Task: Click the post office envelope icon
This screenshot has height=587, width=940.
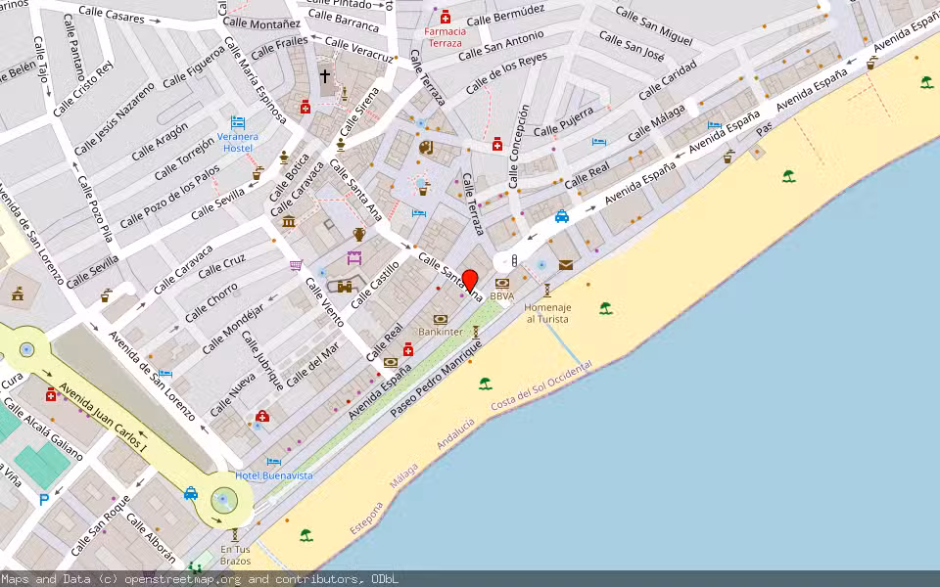Action: (565, 264)
